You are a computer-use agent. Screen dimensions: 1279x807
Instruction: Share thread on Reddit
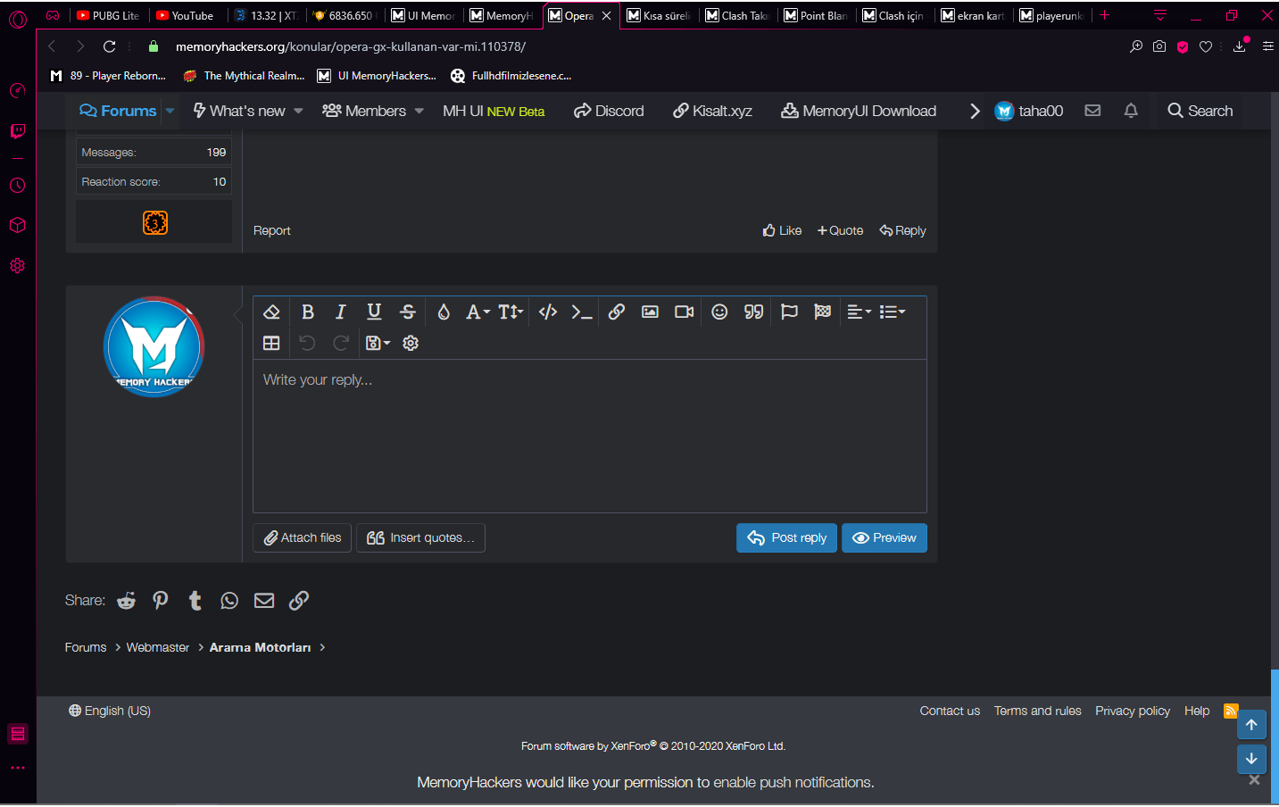pos(127,601)
